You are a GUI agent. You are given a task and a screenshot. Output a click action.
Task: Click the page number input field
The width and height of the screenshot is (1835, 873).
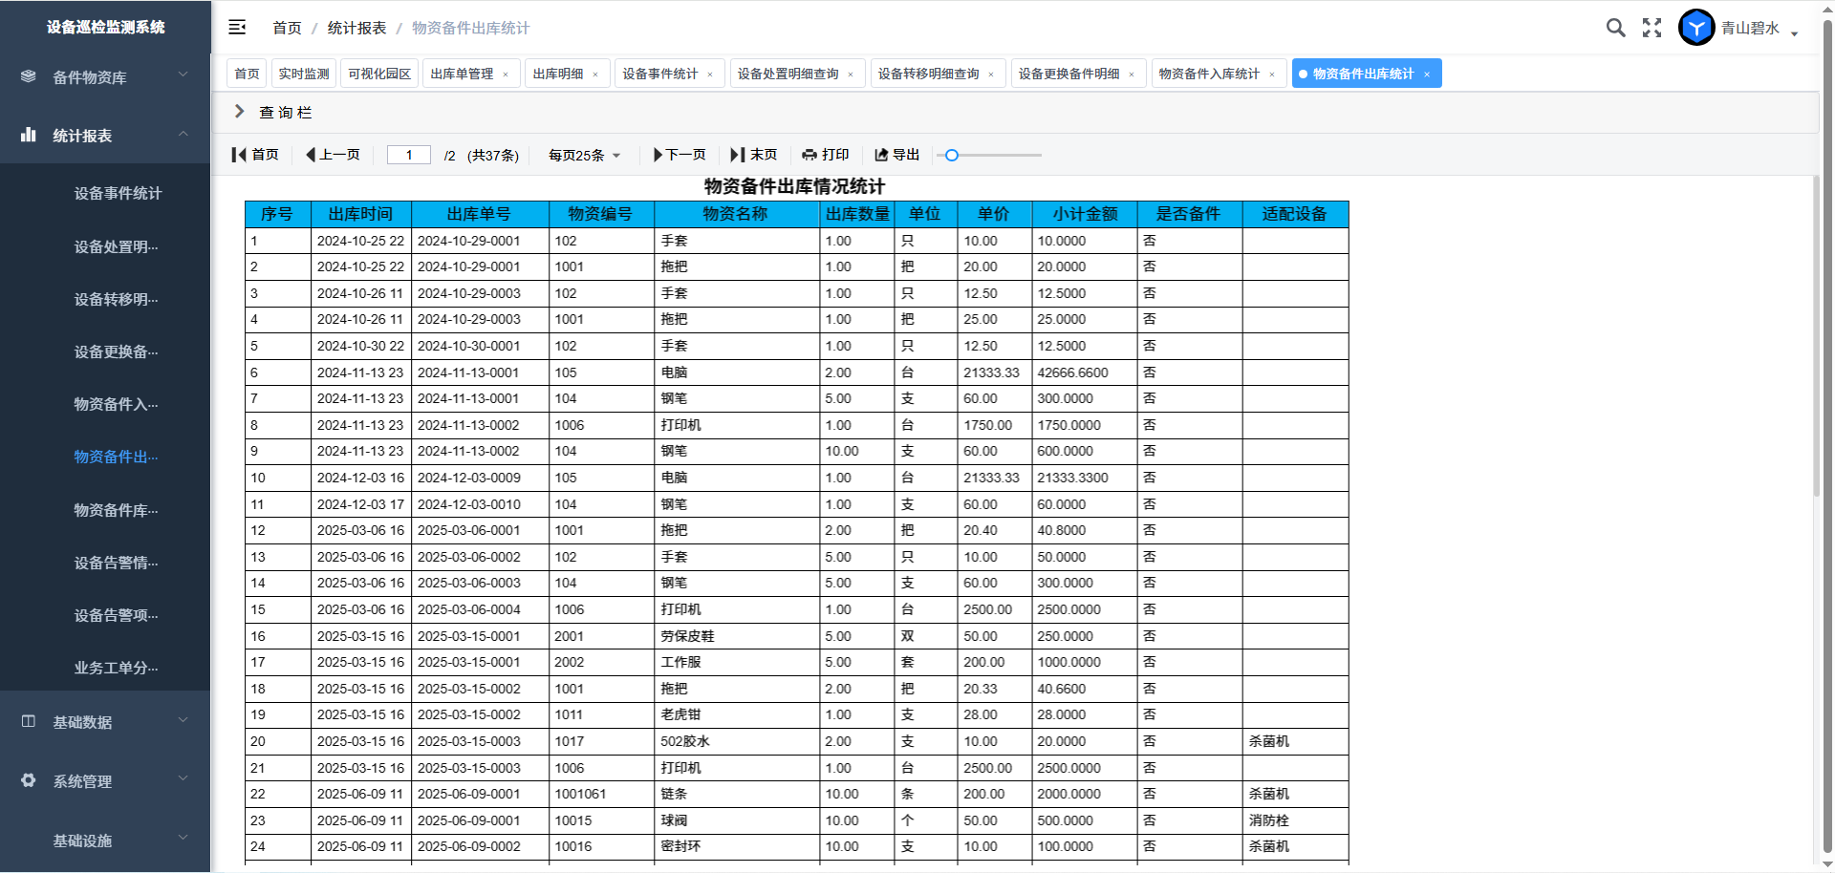(x=409, y=156)
